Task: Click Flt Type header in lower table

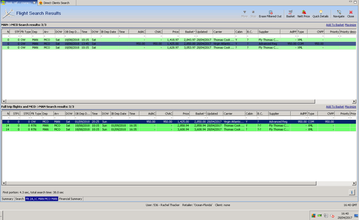Action: [36, 113]
